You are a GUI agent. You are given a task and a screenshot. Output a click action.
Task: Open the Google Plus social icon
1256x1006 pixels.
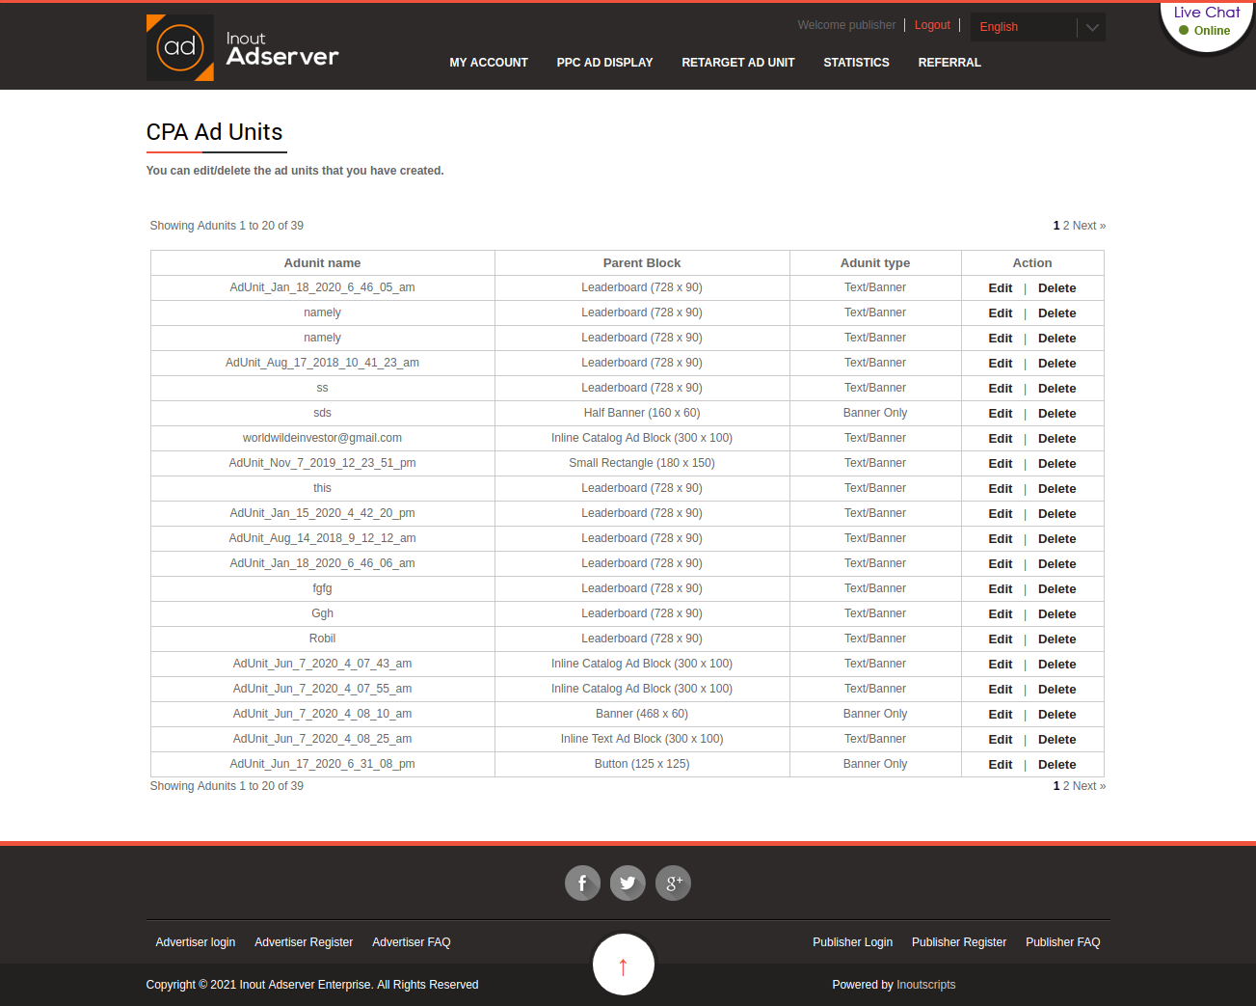tap(673, 883)
